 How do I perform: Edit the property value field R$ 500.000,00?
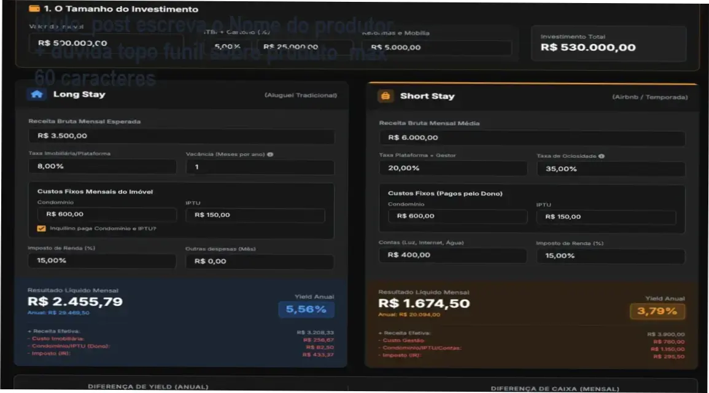coord(106,43)
